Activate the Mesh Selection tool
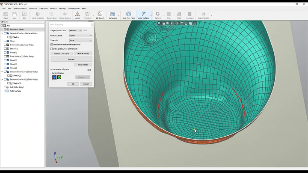Viewport: 308px width, 173px height. click(38, 15)
